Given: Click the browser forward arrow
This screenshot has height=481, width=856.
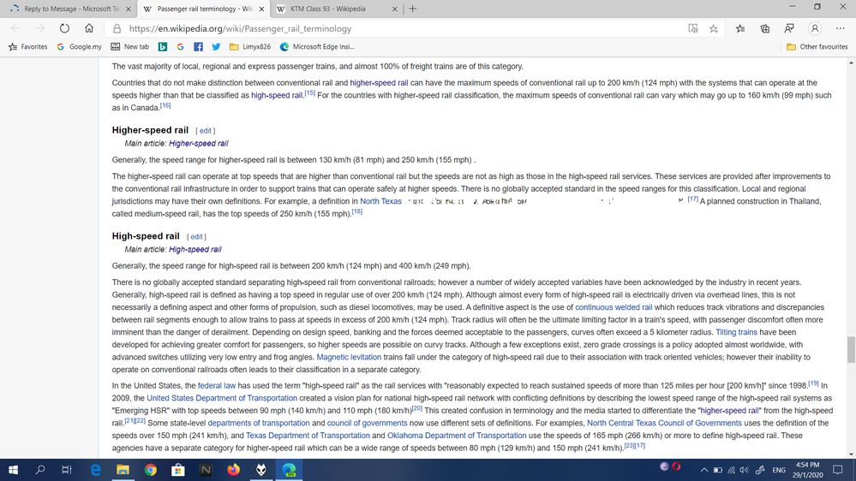Looking at the screenshot, I should click(40, 28).
